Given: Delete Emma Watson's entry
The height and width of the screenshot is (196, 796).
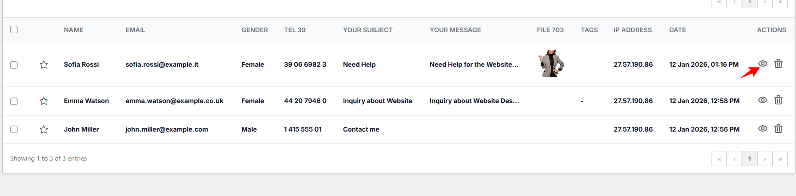Looking at the screenshot, I should [778, 100].
